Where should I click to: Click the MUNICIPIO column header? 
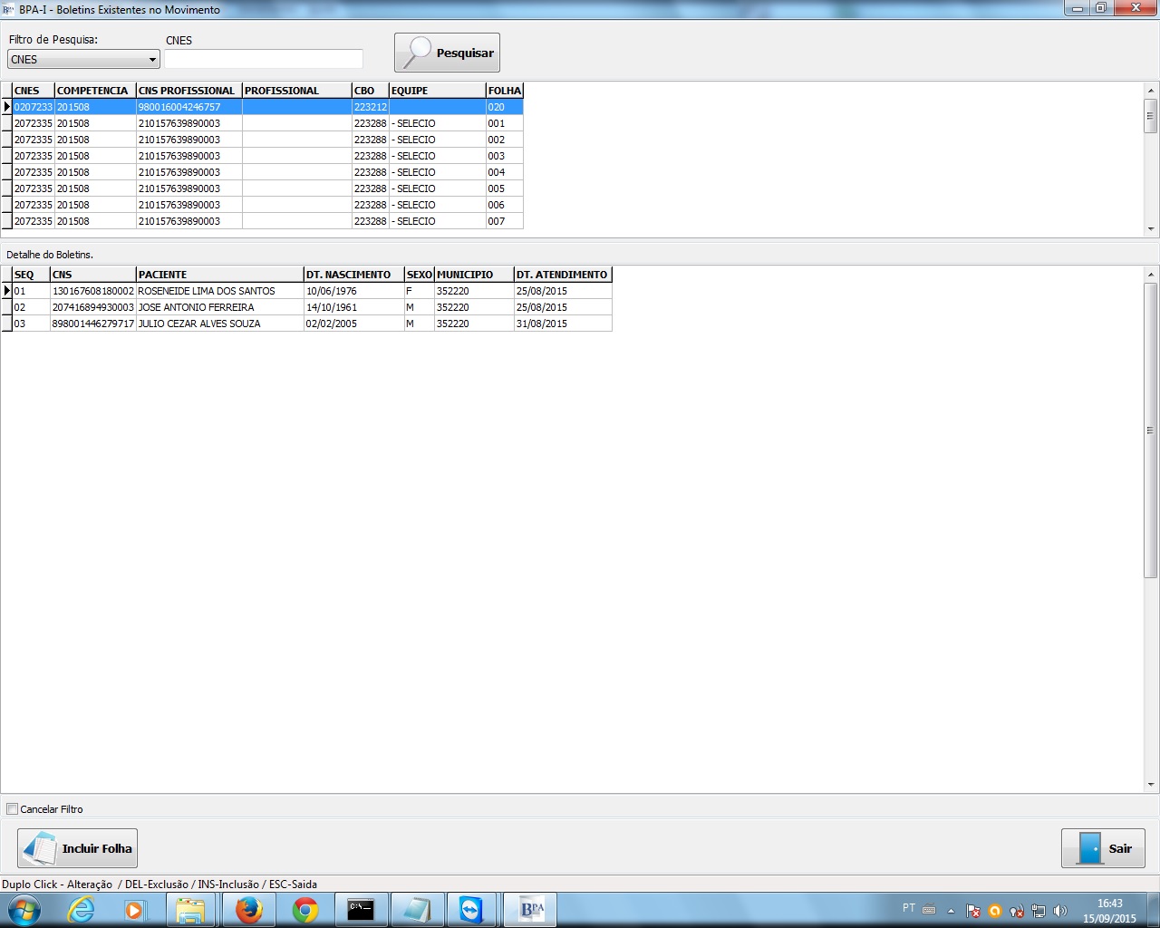click(x=474, y=275)
